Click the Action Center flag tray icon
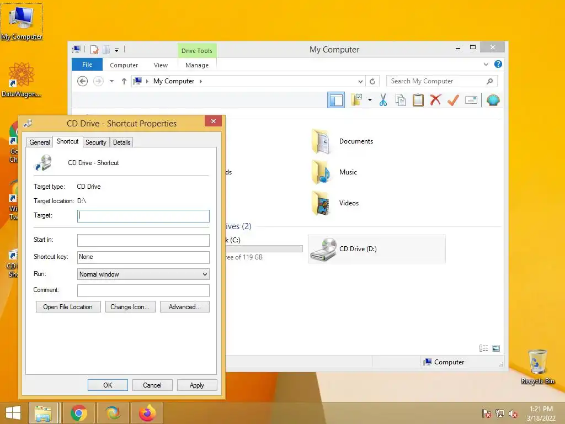 [487, 414]
